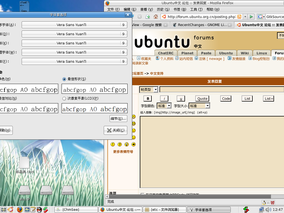This screenshot has height=213, width=284.
Task: Click the horizontal scrollbar left arrow in Firefox
Action: (107, 197)
